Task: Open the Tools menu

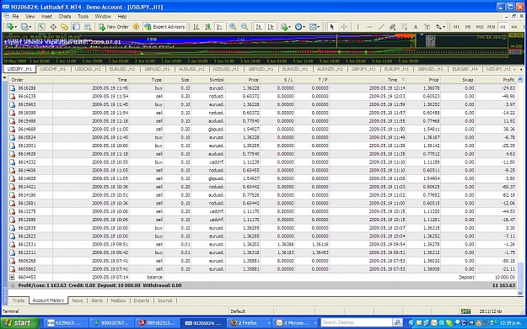Action: [x=83, y=17]
